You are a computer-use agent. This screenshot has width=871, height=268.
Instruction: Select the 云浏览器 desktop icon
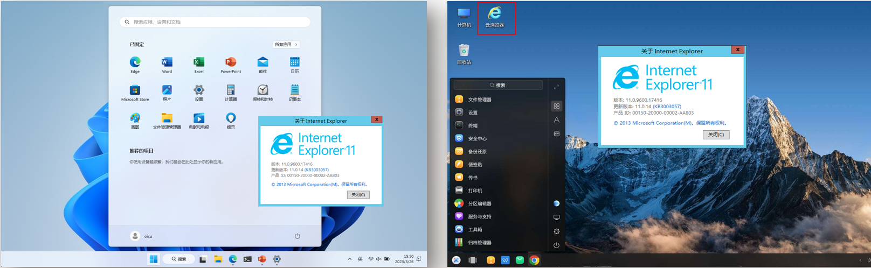[495, 17]
